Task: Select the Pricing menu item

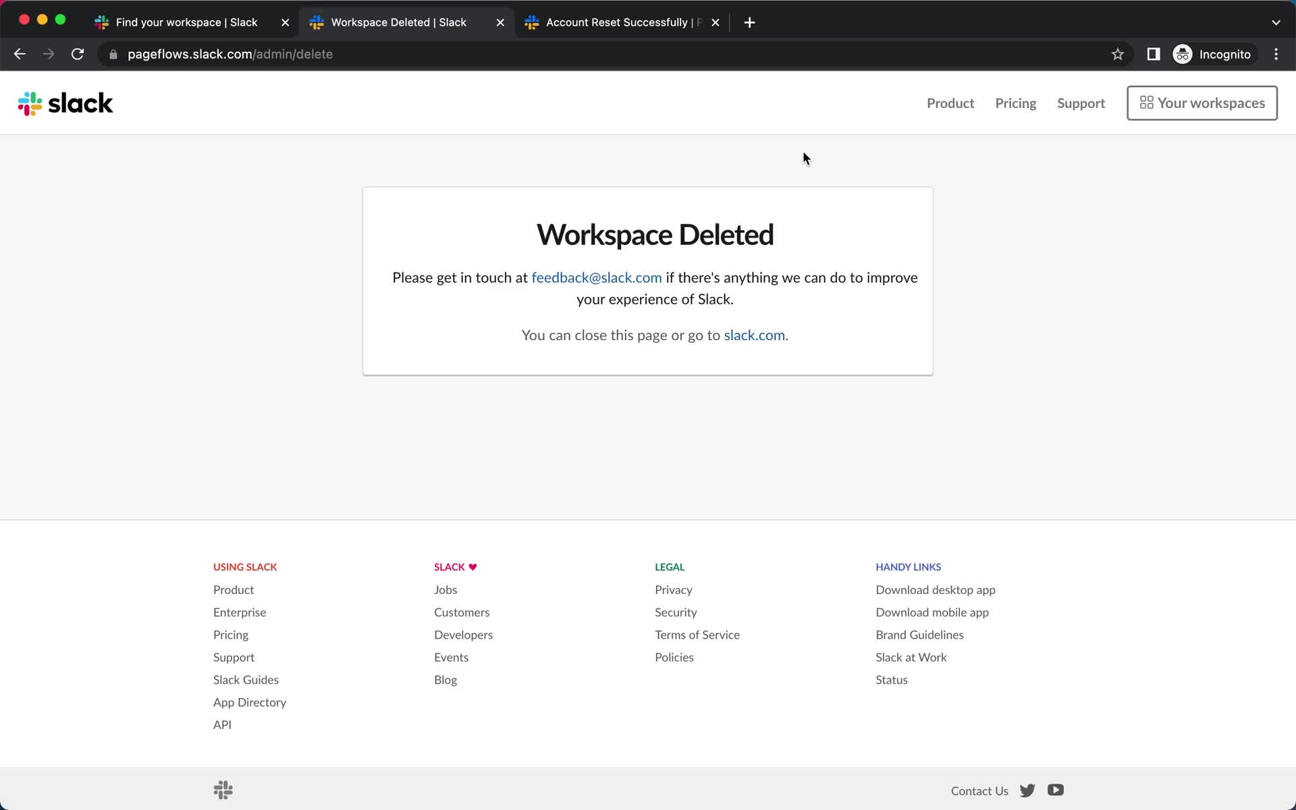Action: point(1016,103)
